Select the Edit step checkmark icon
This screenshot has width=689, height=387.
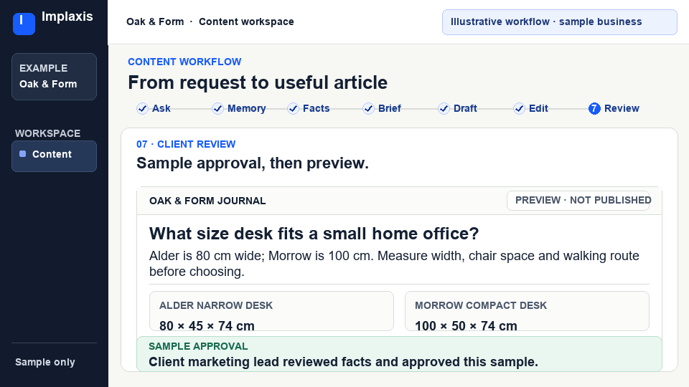click(x=519, y=108)
